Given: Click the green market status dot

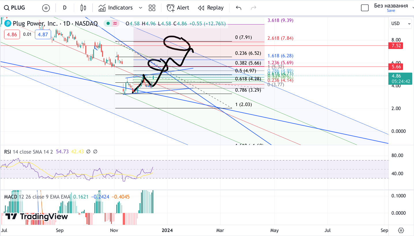Looking at the screenshot, I should (x=108, y=24).
